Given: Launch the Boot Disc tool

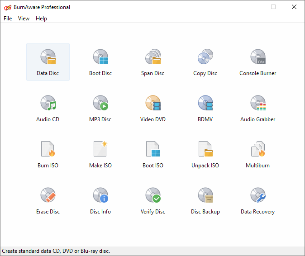Looking at the screenshot, I should [100, 62].
